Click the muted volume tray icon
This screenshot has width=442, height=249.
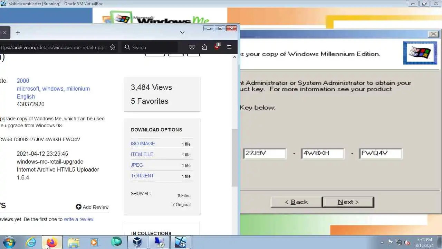tap(407, 242)
